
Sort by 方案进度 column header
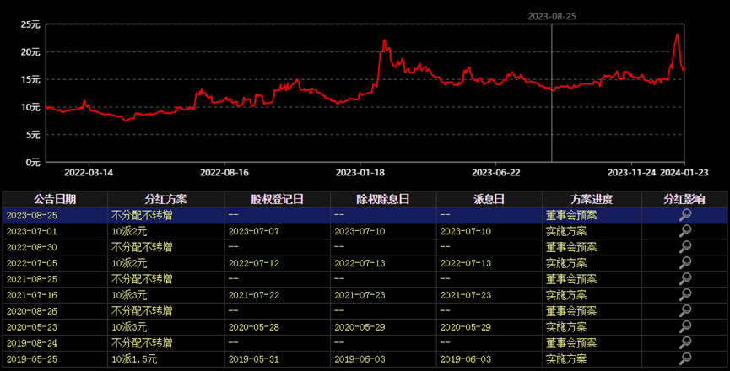click(x=592, y=200)
